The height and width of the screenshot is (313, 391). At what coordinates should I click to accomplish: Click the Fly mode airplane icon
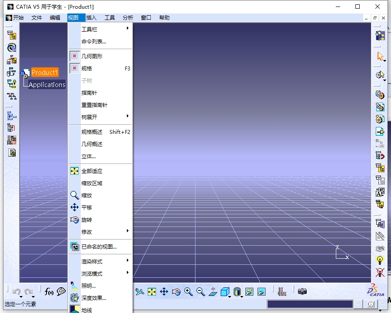pyautogui.click(x=139, y=292)
